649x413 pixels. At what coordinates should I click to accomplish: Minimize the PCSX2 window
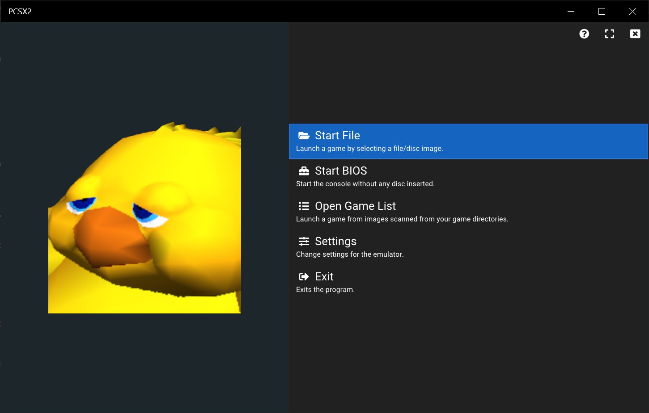(x=571, y=11)
